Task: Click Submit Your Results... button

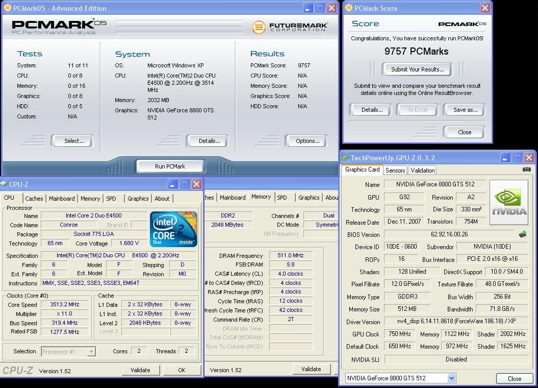Action: (418, 69)
